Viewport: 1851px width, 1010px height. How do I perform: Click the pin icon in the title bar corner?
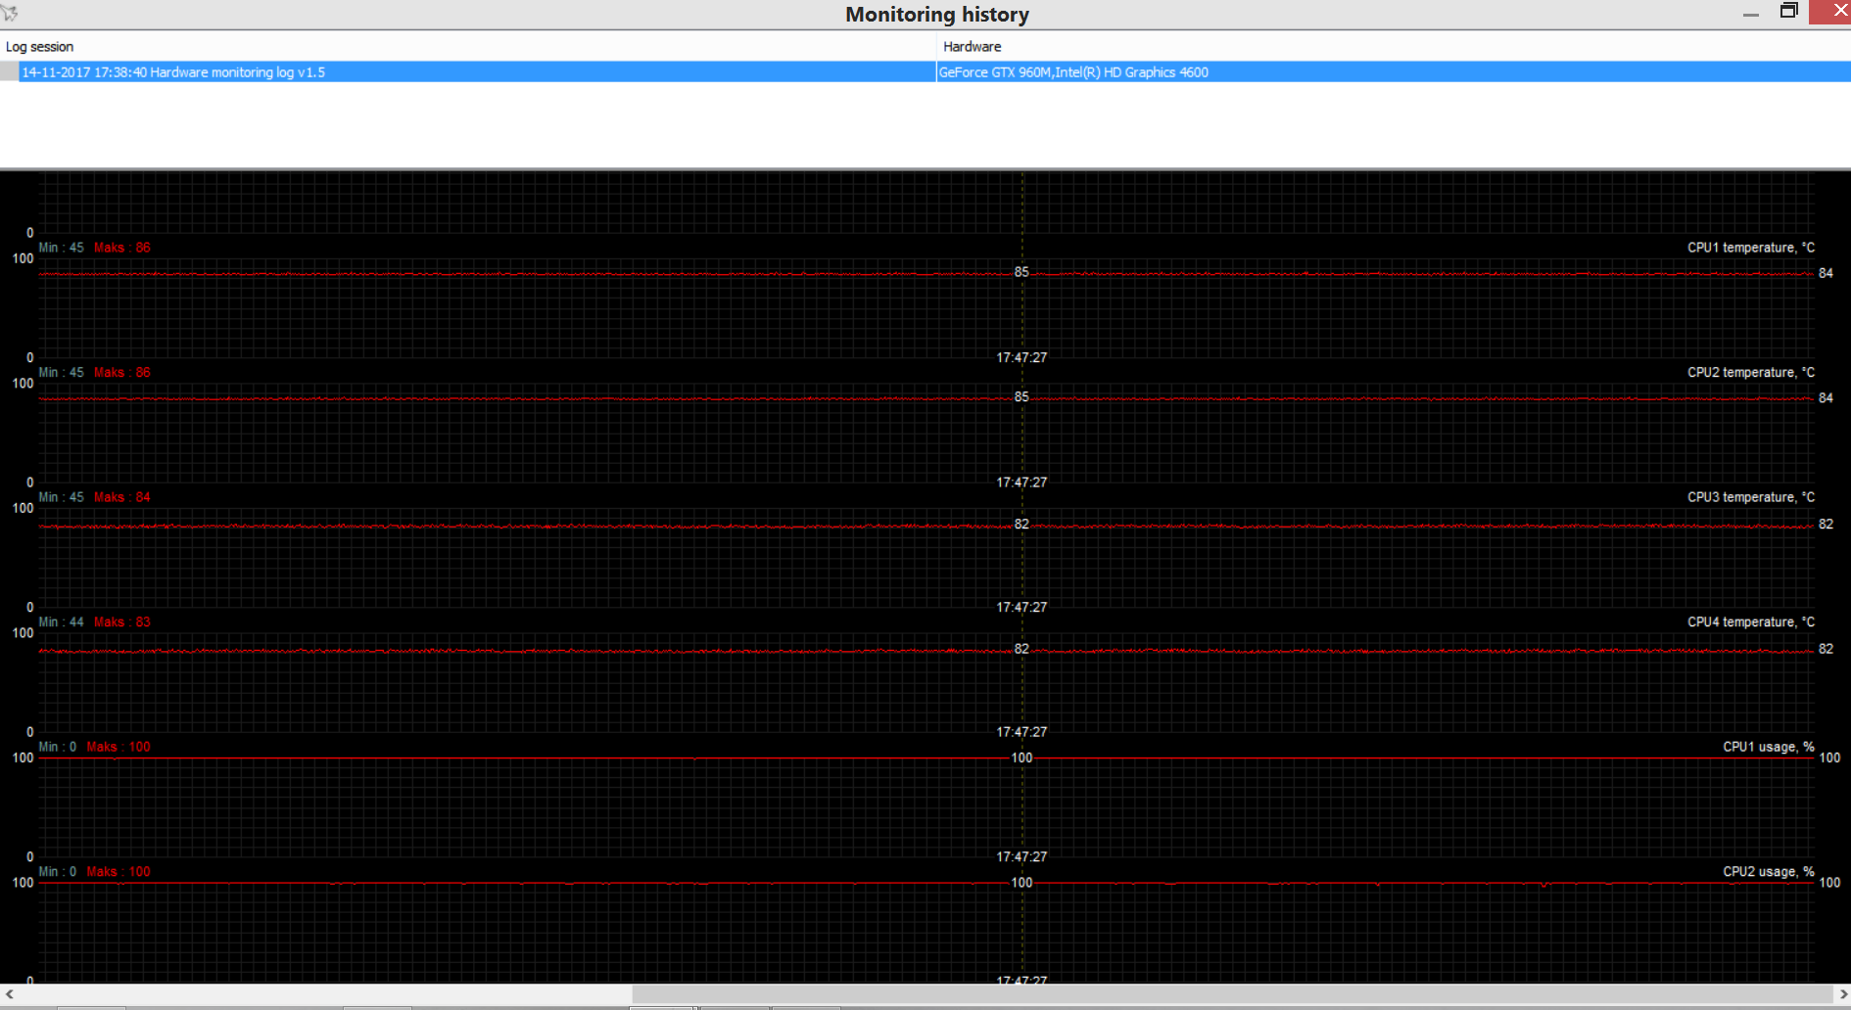click(x=10, y=13)
